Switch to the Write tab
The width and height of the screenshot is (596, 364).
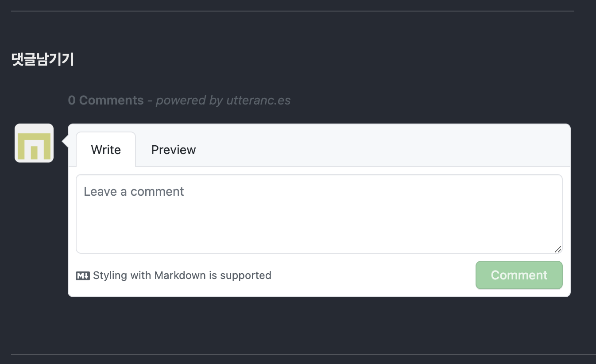point(106,150)
